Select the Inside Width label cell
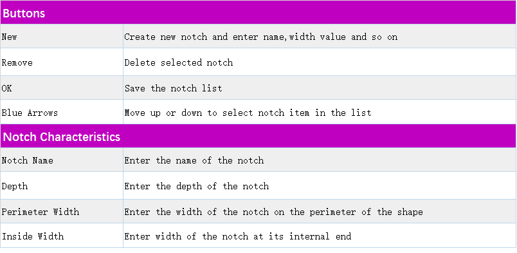Viewport: 517px width, 253px height. [62, 236]
